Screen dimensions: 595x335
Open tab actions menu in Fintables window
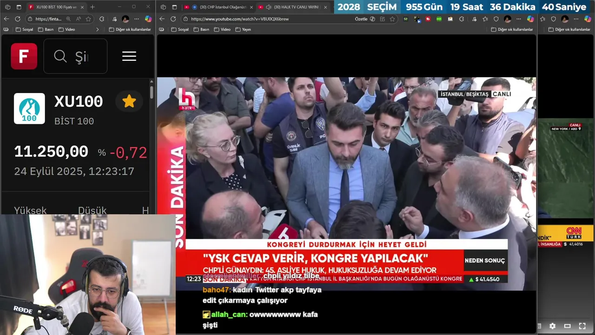point(19,7)
